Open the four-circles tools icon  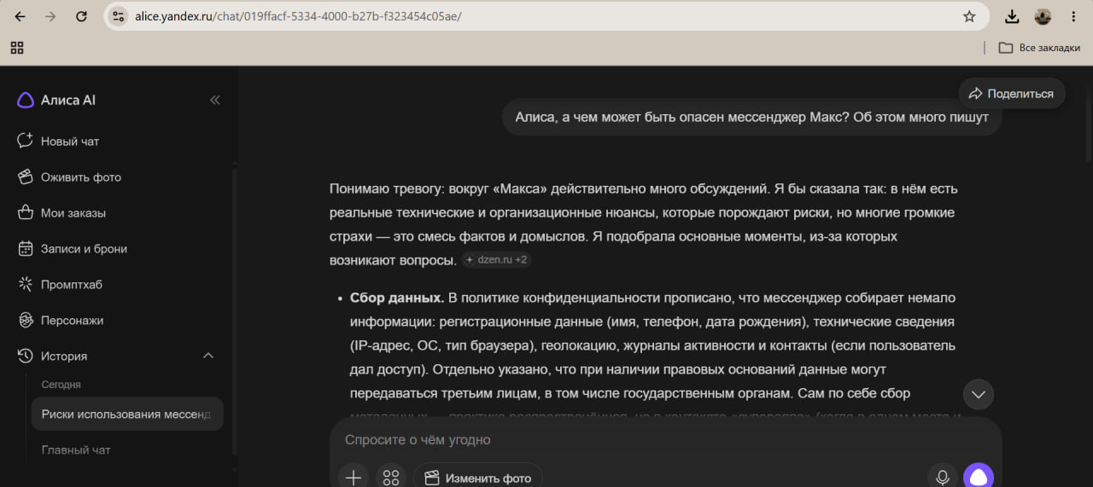[391, 478]
